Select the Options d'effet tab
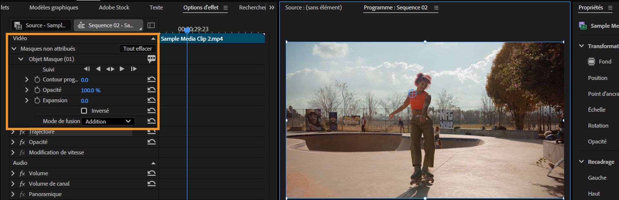The height and width of the screenshot is (200, 619). coord(201,7)
